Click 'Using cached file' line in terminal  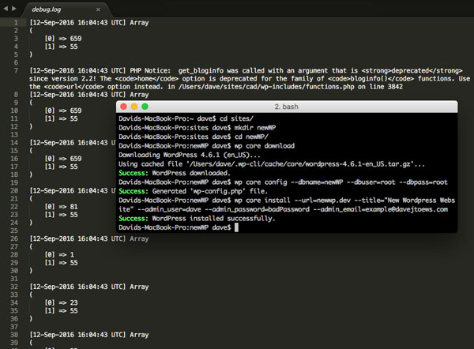(272, 164)
